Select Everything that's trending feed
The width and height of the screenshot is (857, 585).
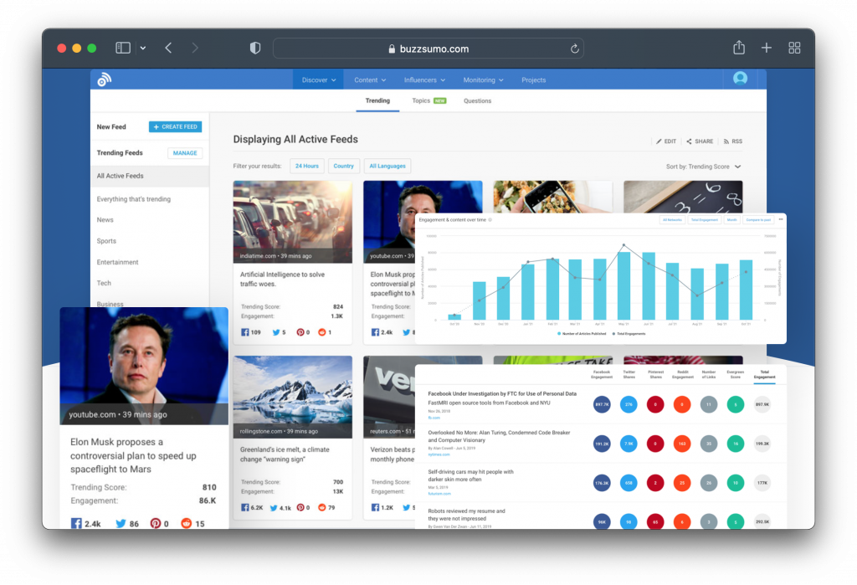tap(134, 199)
